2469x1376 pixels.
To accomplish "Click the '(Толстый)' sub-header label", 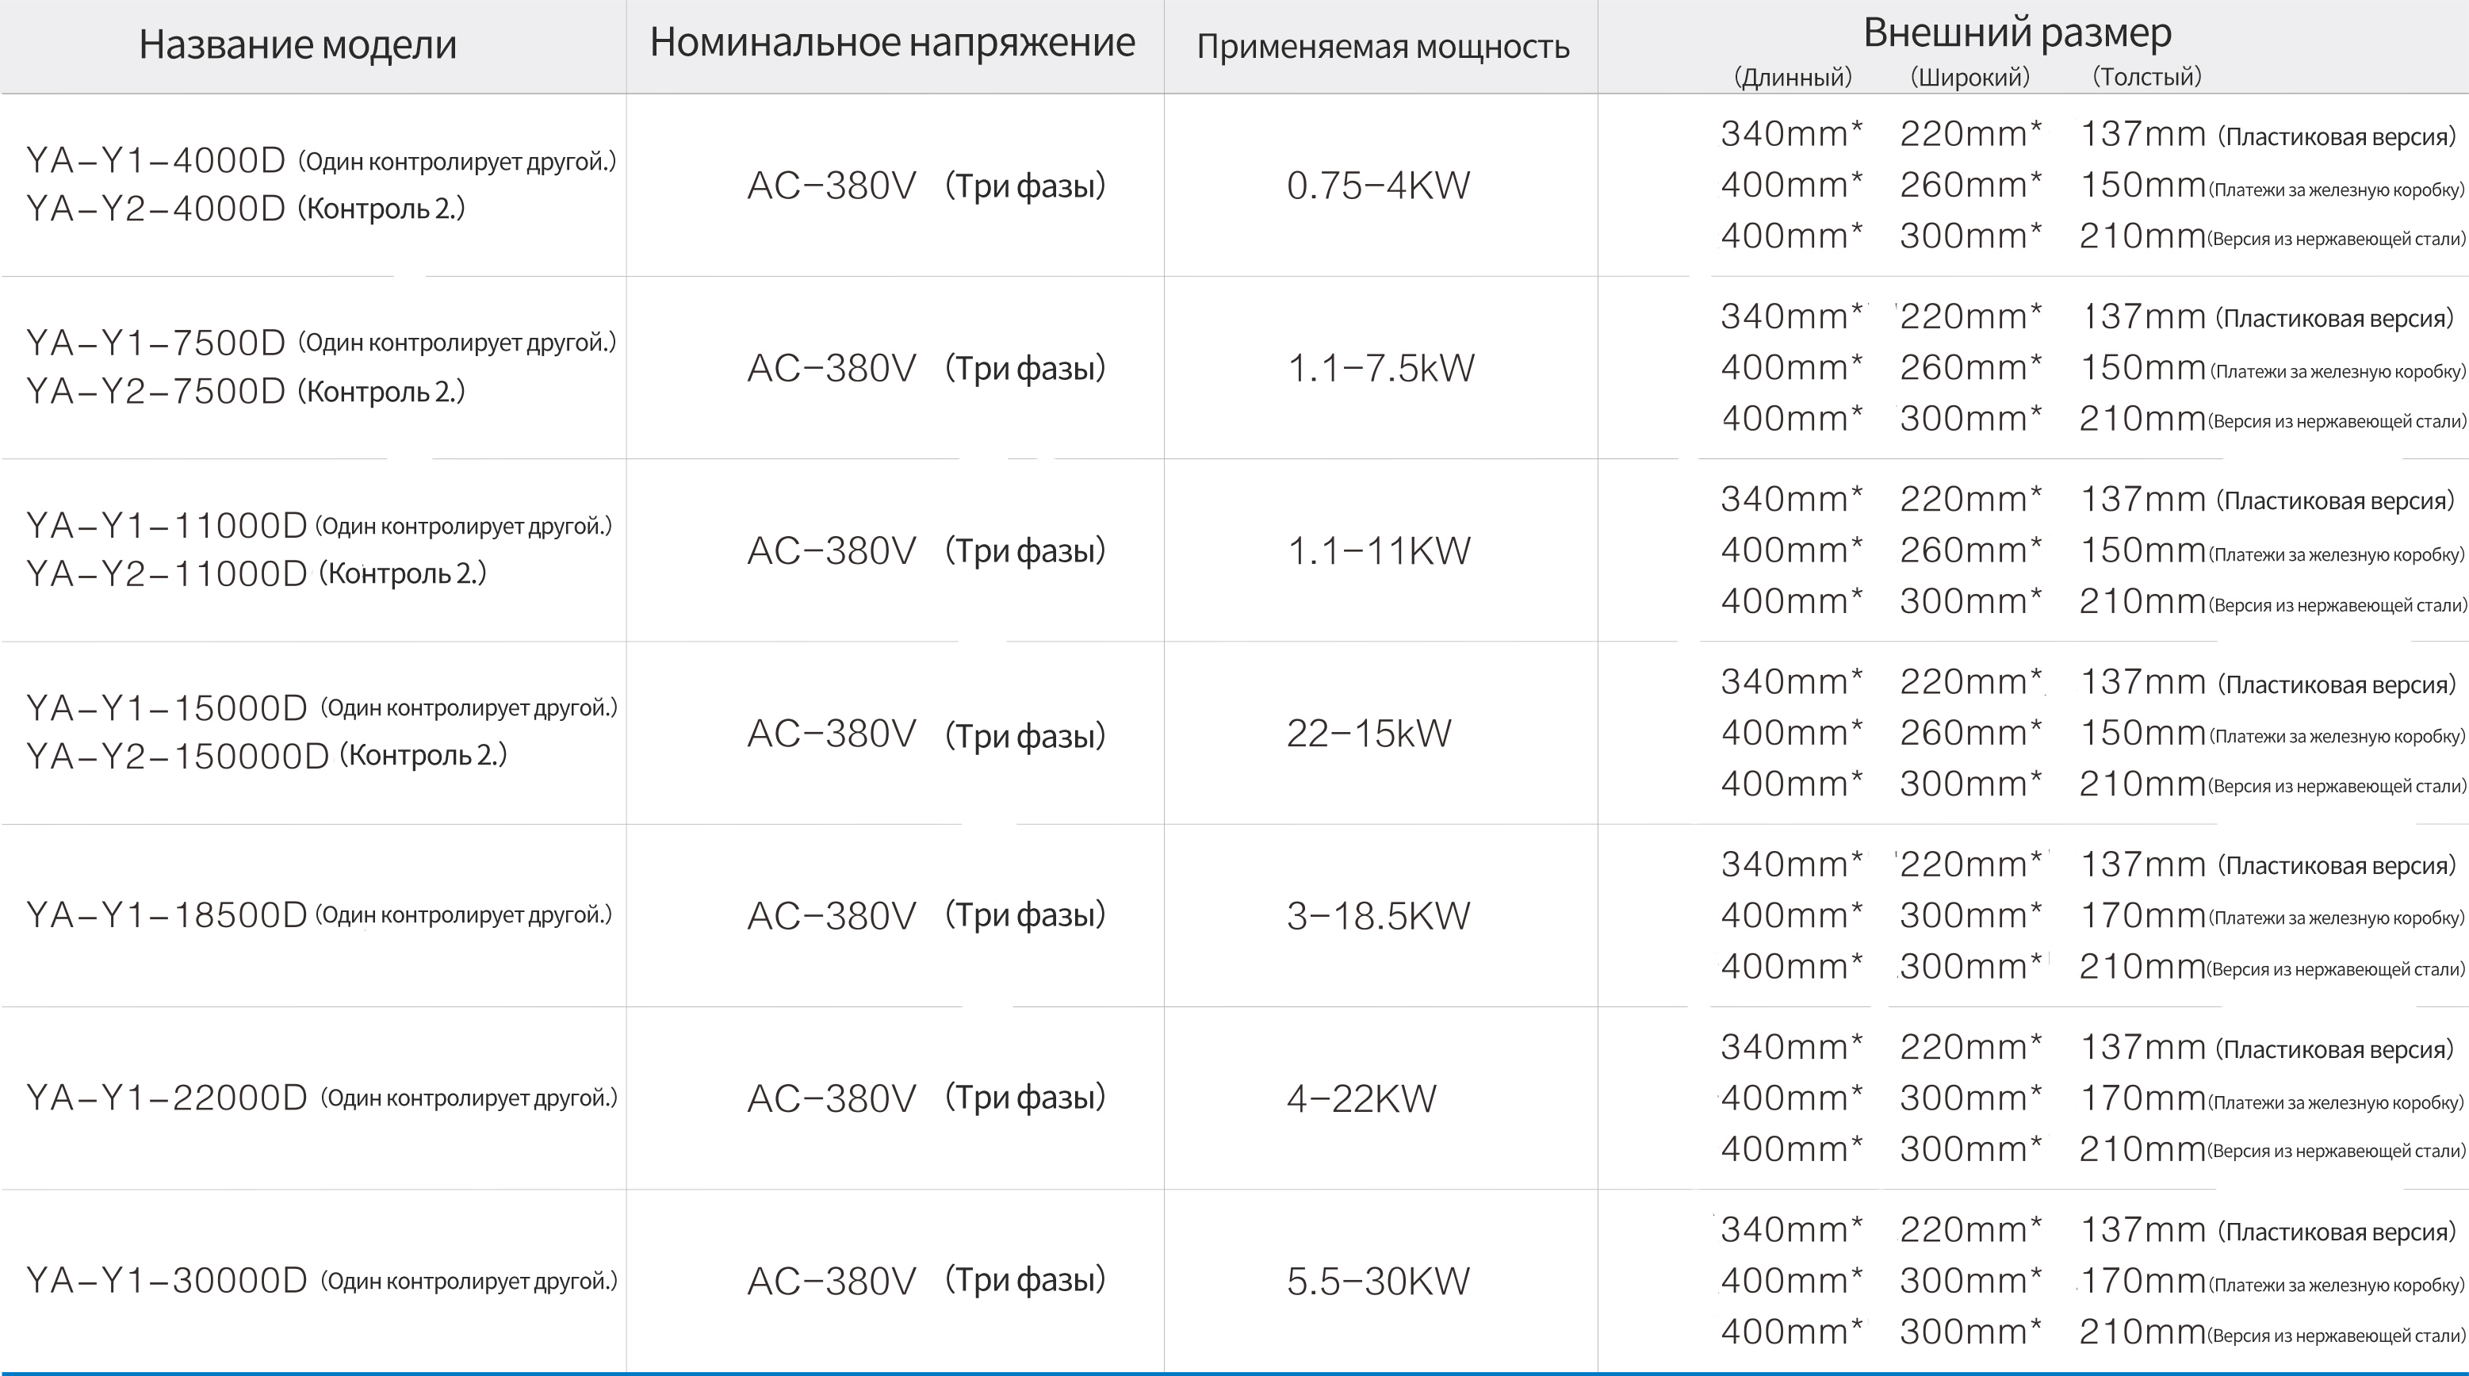I will (2146, 77).
